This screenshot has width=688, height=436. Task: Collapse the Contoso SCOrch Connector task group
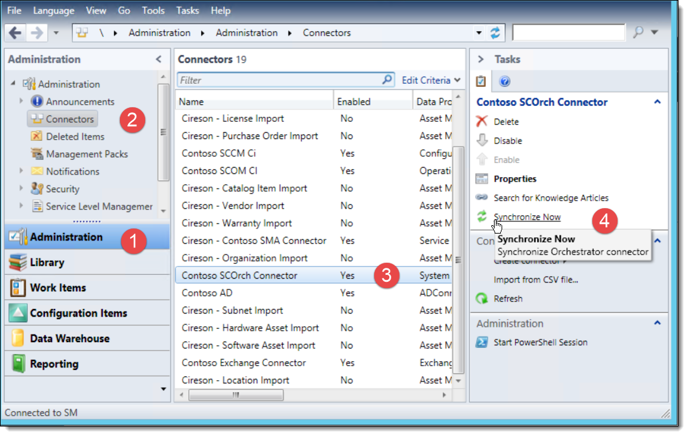coord(657,102)
